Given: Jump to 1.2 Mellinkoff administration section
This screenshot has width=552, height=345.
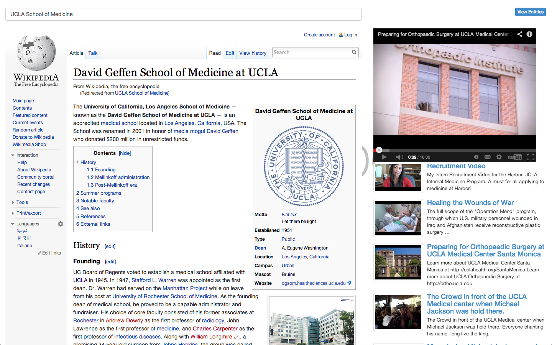Looking at the screenshot, I should tap(118, 177).
